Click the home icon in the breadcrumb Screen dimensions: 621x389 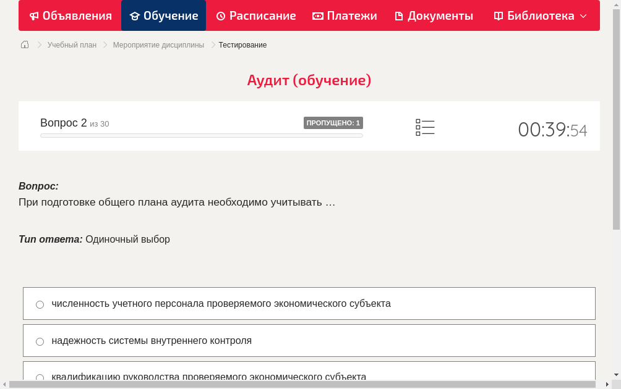point(24,44)
